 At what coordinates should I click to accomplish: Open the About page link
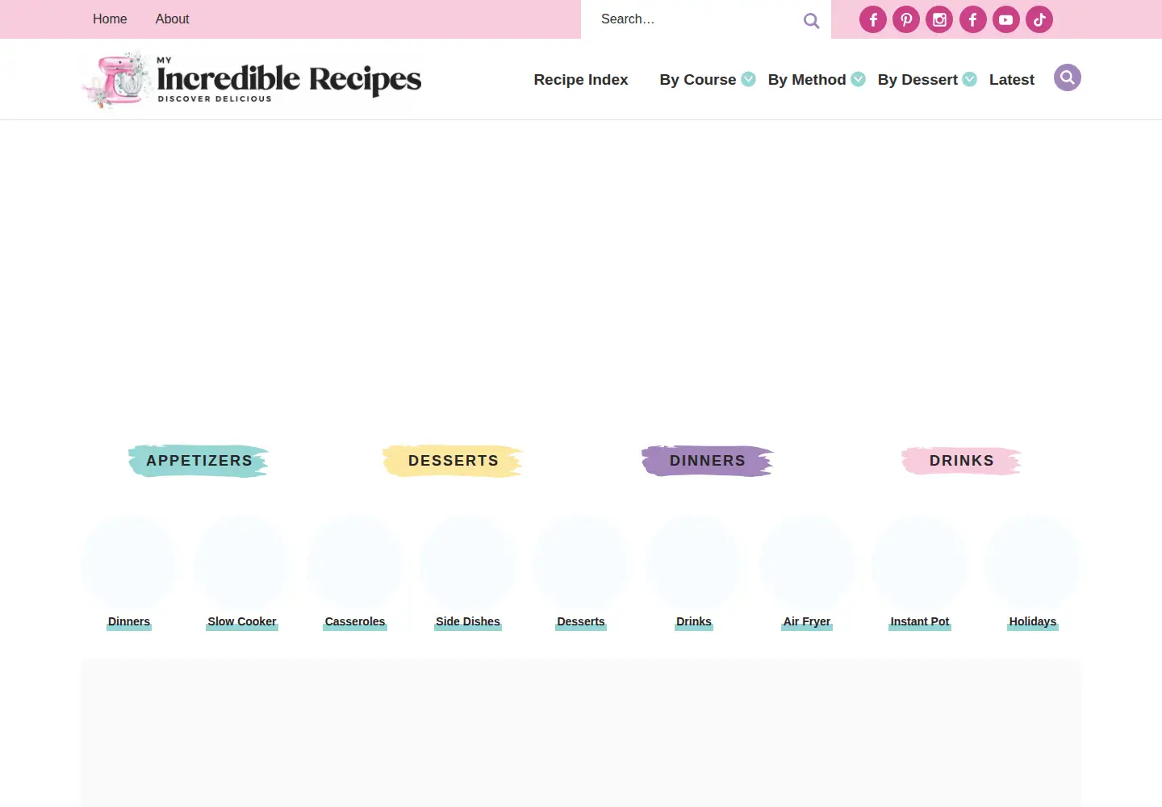[173, 19]
